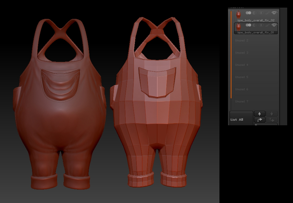Click the List All button

(241, 119)
